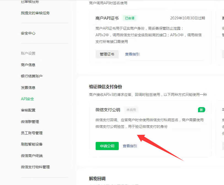
Task: Click the 已申请 status badge
Action: 129,18
